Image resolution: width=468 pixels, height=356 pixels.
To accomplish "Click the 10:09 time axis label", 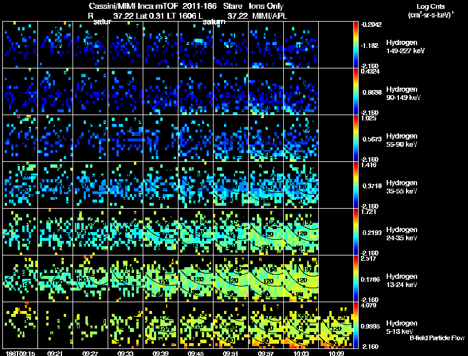I will tap(336, 353).
